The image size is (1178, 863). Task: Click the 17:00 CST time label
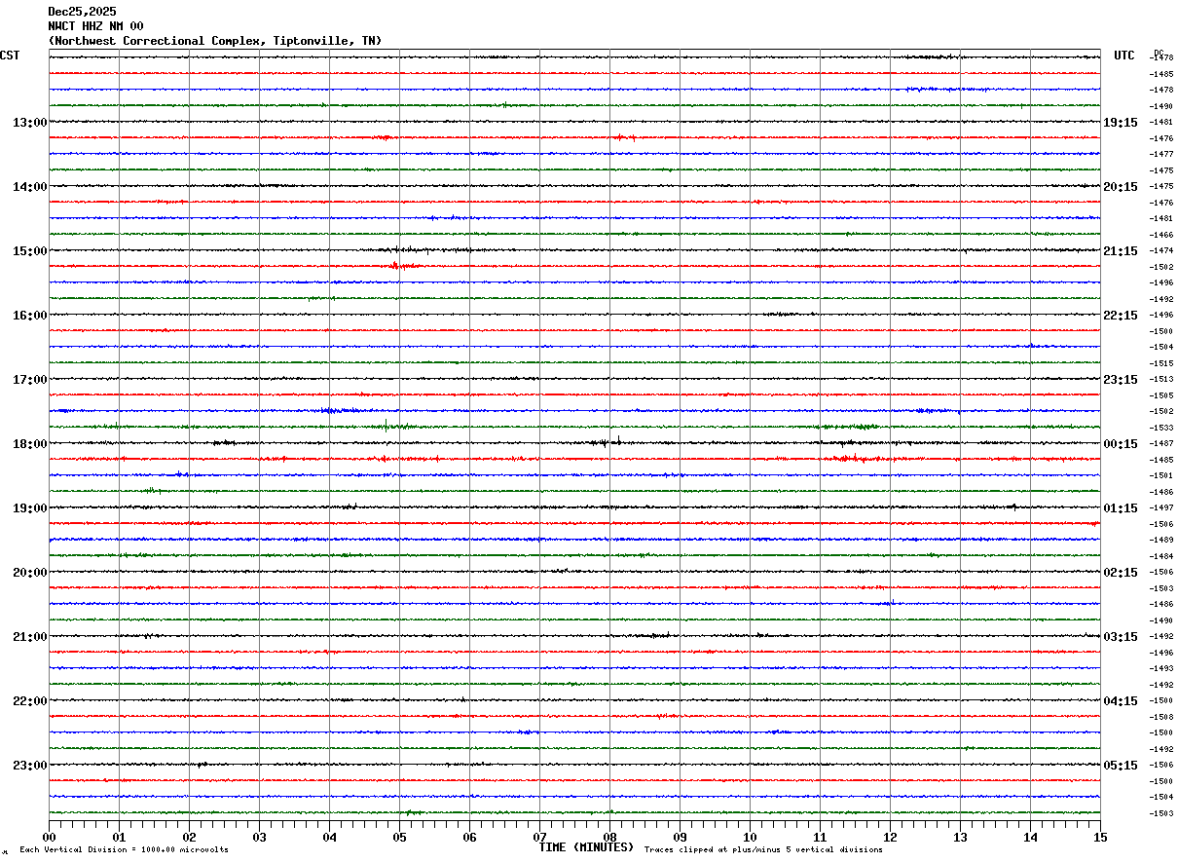tap(29, 380)
